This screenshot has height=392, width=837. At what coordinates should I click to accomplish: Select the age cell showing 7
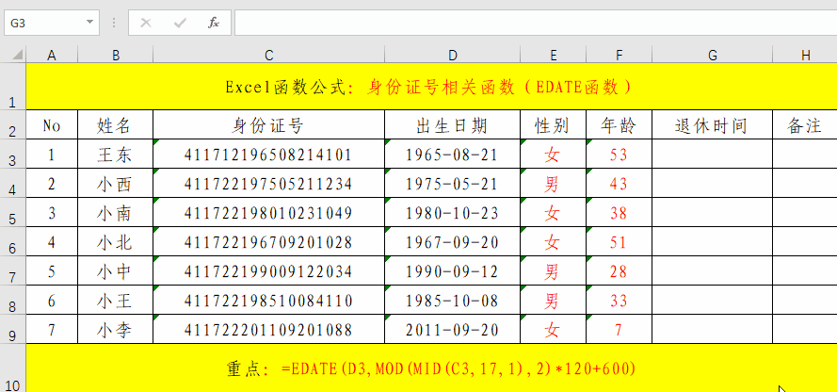[x=619, y=329]
